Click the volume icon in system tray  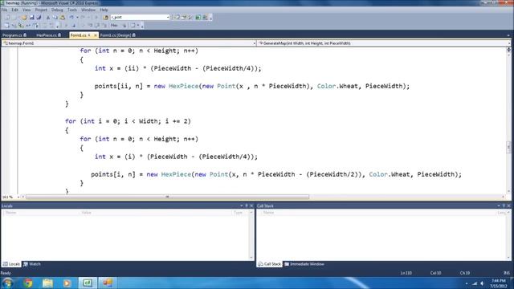[482, 283]
